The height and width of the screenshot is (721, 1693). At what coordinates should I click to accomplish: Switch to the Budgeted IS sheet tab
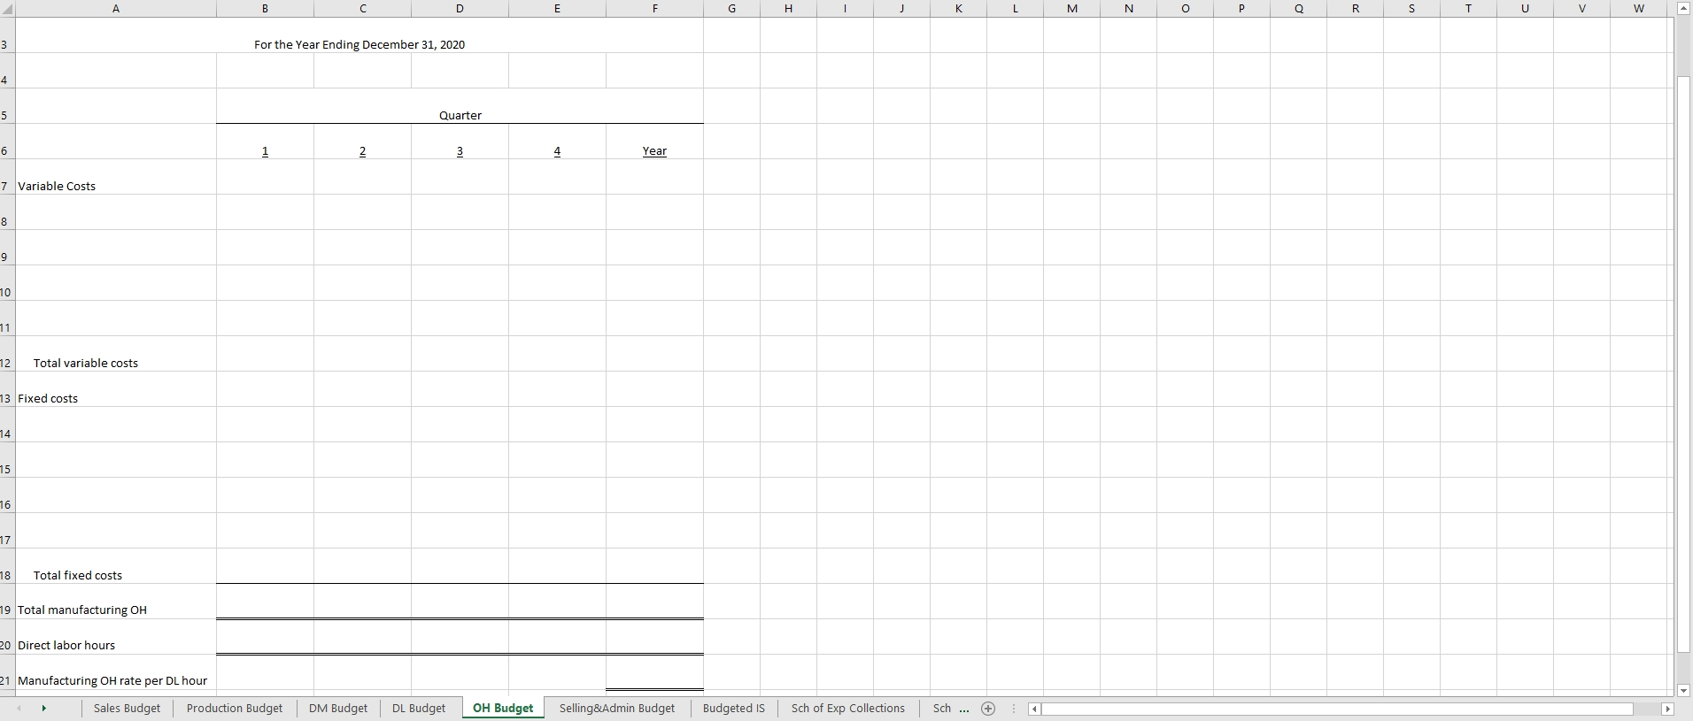coord(734,708)
